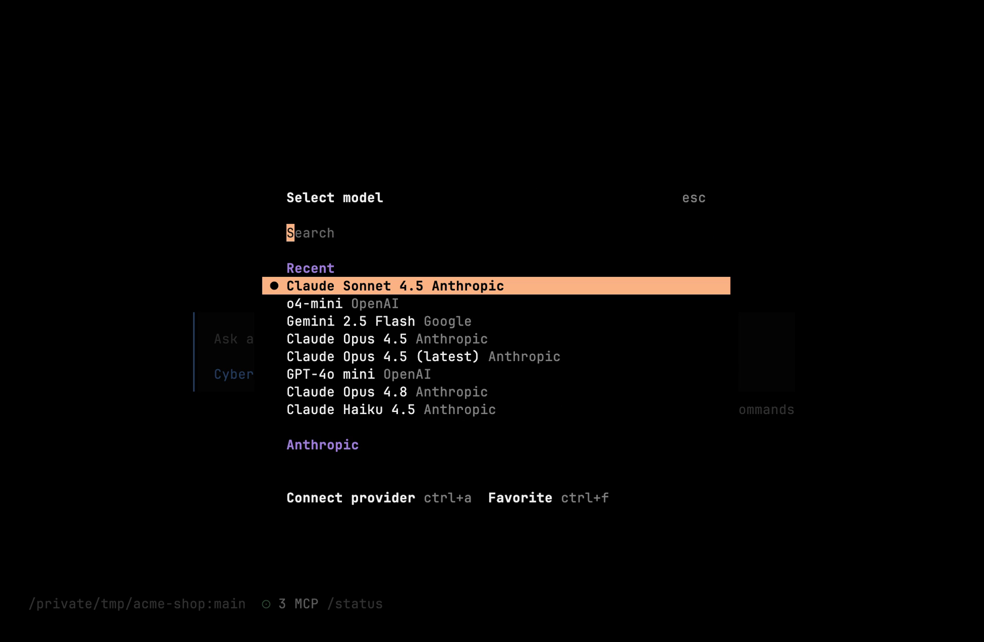Image resolution: width=984 pixels, height=642 pixels.
Task: Focus the Search input field
Action: pyautogui.click(x=496, y=233)
